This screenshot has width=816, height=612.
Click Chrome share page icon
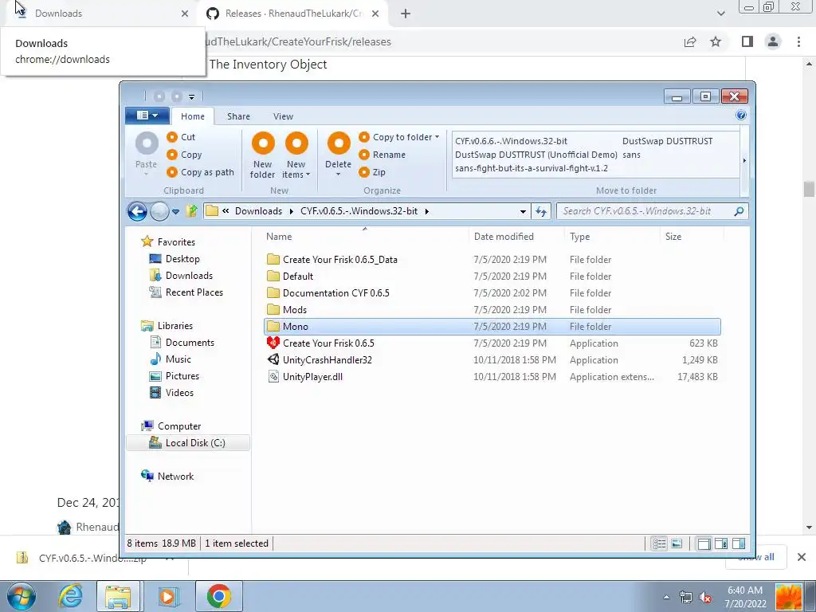pyautogui.click(x=690, y=42)
